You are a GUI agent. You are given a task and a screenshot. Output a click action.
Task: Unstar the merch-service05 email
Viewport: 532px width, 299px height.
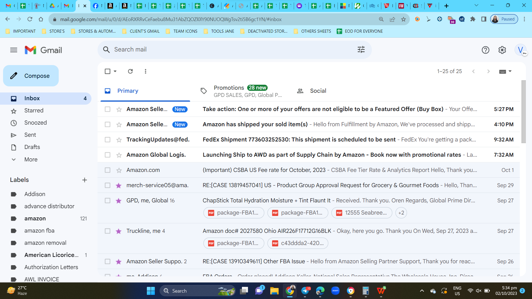click(119, 185)
